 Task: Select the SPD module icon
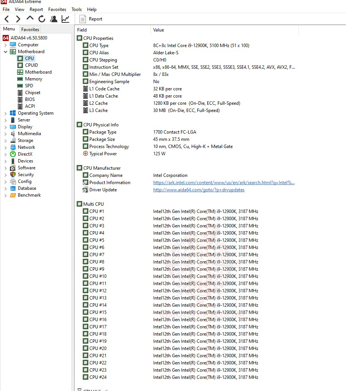tap(20, 85)
